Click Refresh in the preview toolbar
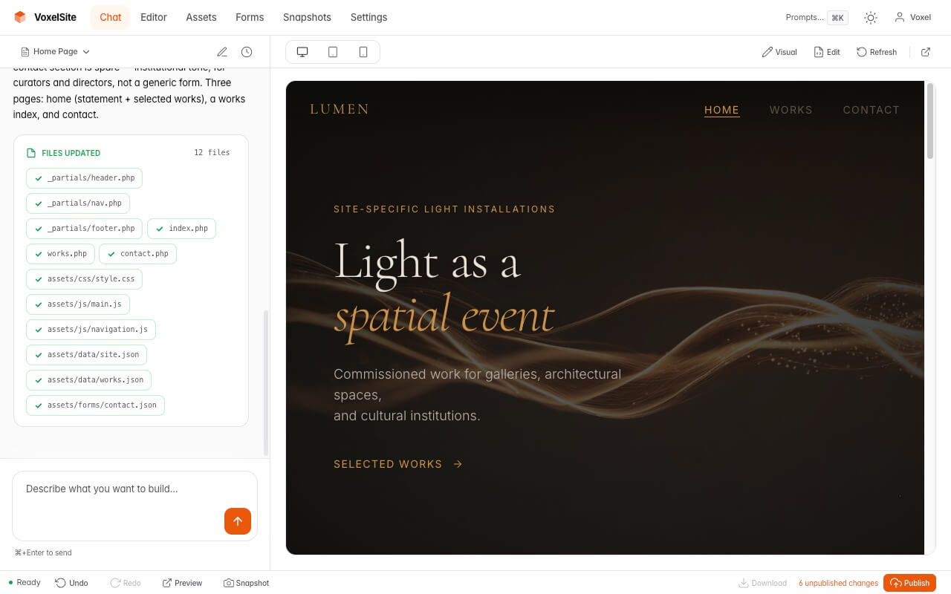 (x=877, y=52)
